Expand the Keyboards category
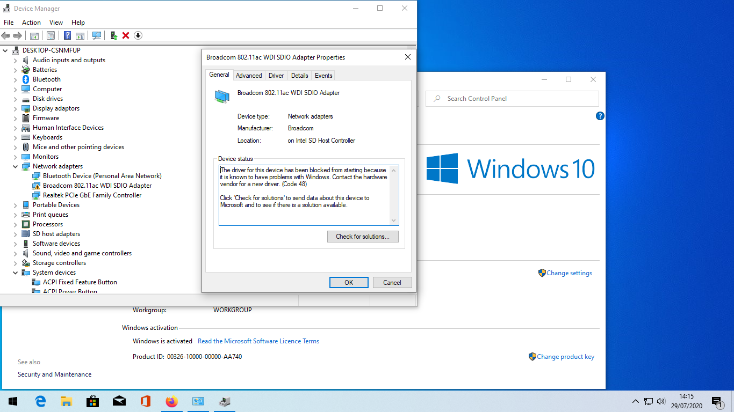The height and width of the screenshot is (412, 734). coord(16,137)
